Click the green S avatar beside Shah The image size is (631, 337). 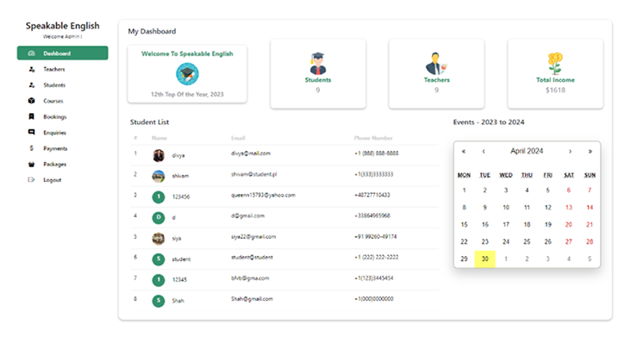tap(159, 301)
